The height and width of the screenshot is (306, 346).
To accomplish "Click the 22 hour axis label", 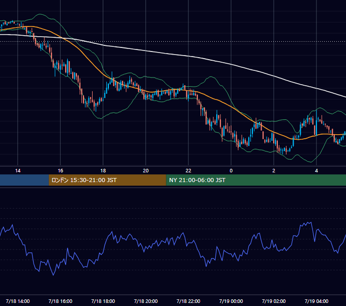I will (x=188, y=171).
